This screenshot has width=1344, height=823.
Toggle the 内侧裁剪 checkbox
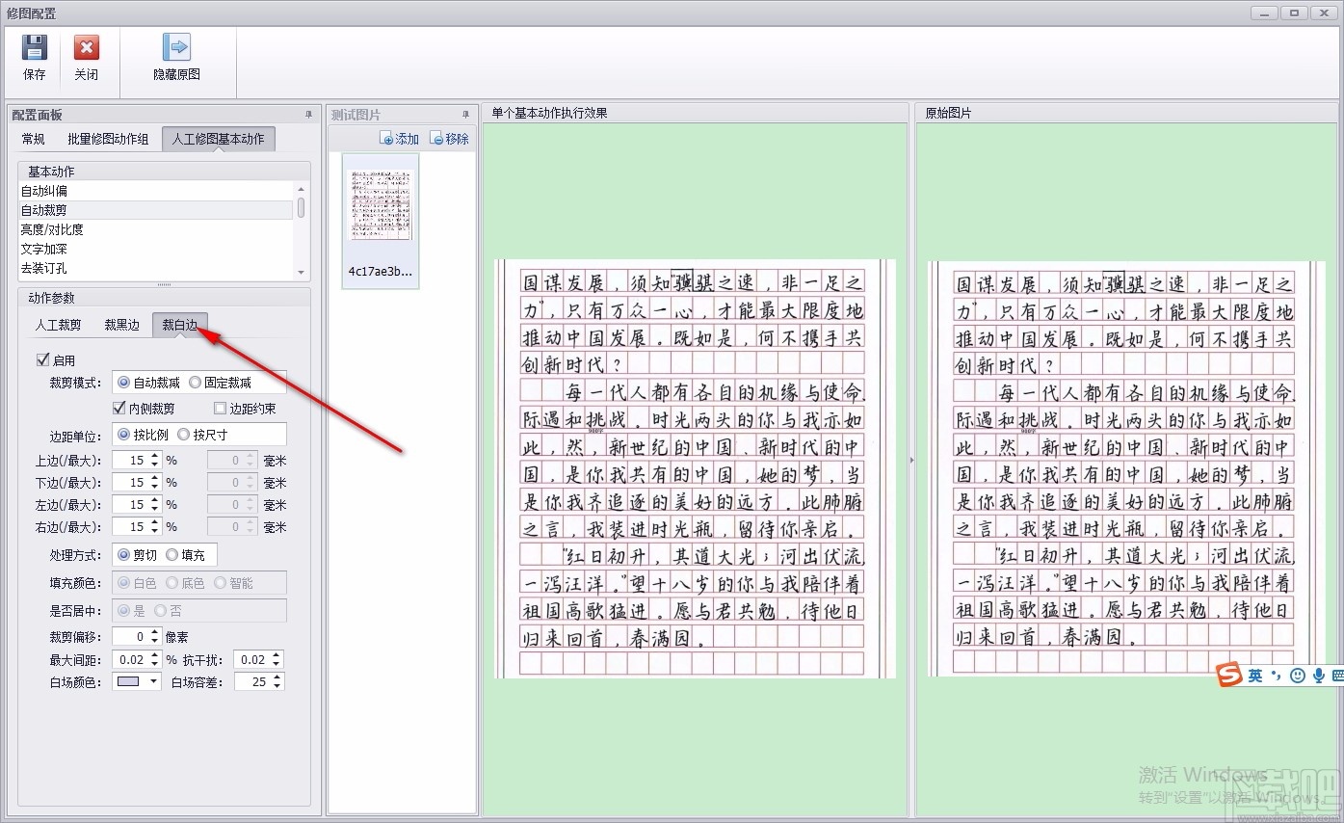[x=119, y=409]
